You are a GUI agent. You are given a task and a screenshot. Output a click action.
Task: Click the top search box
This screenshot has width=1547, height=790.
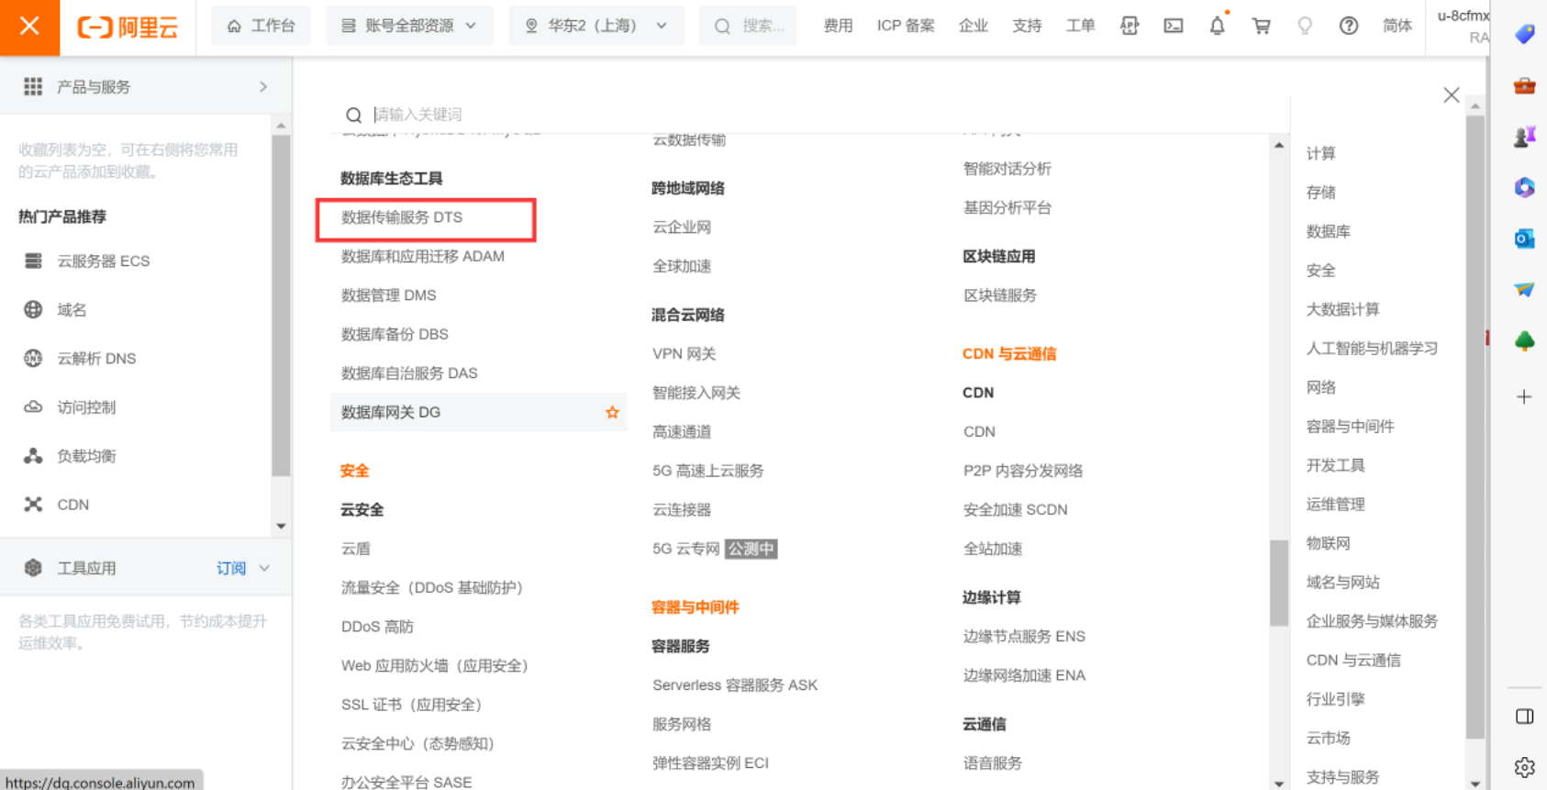point(749,26)
